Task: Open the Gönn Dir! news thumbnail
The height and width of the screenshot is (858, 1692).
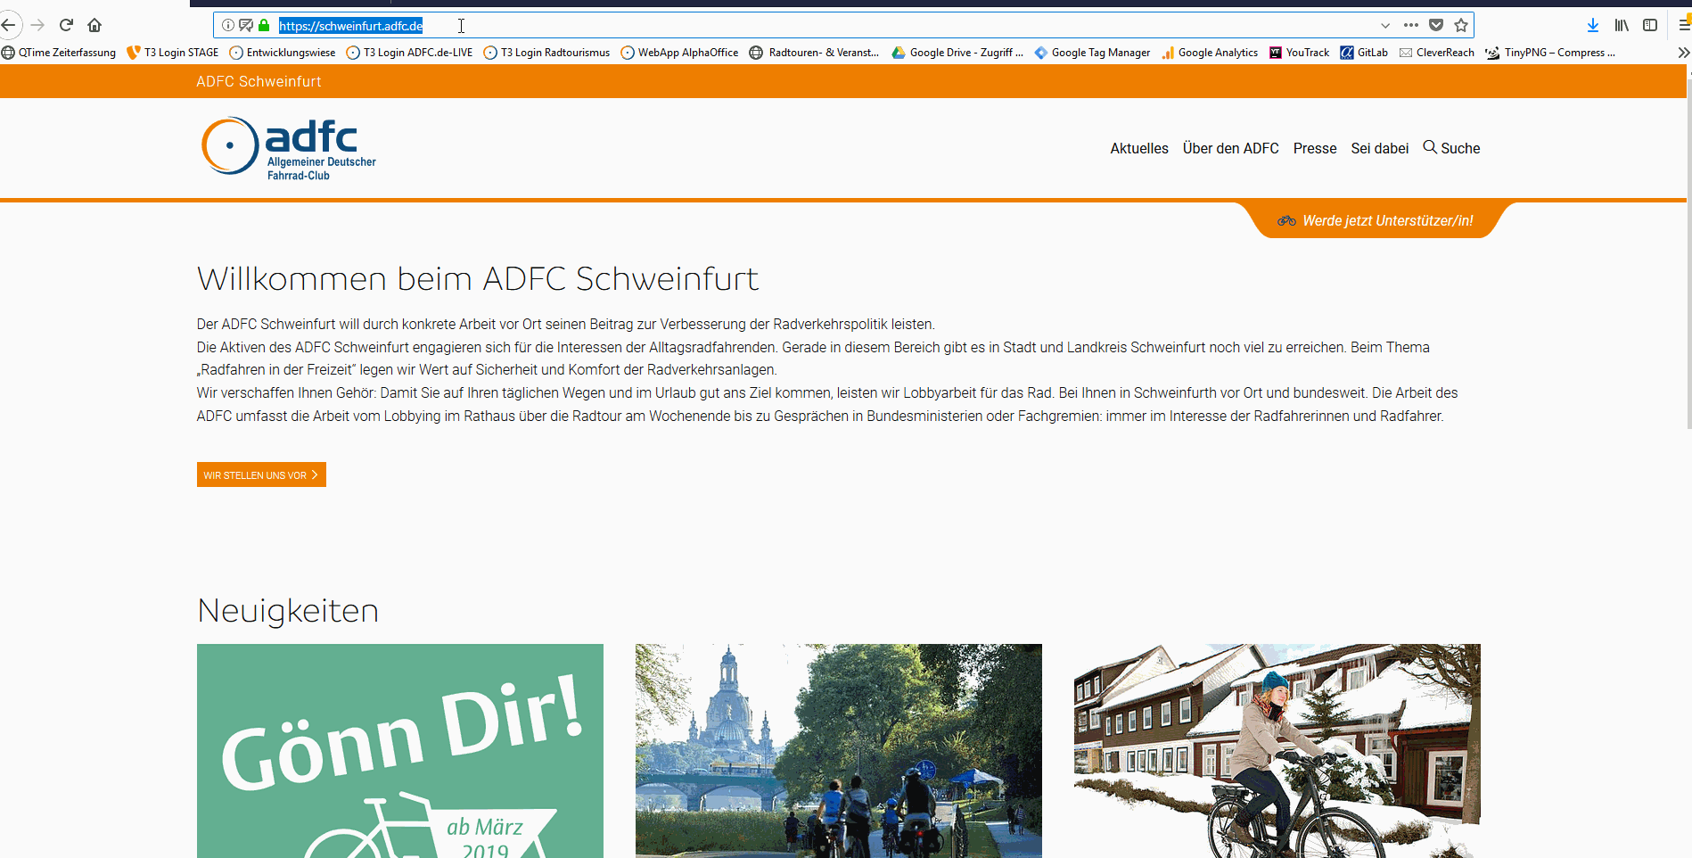Action: coord(399,750)
